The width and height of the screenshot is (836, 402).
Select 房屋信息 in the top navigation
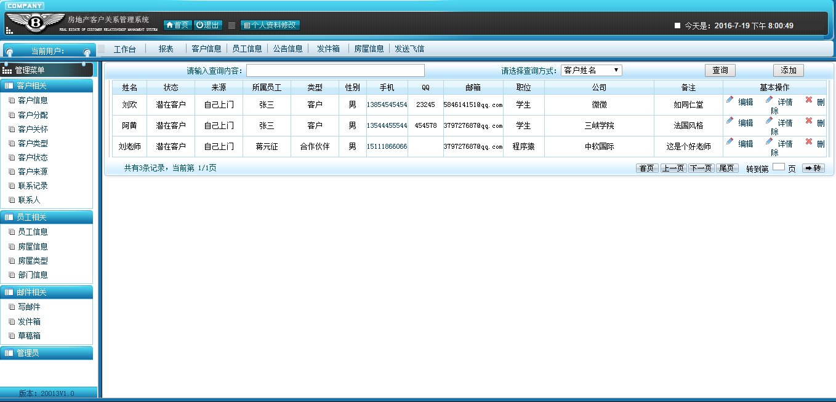[369, 49]
